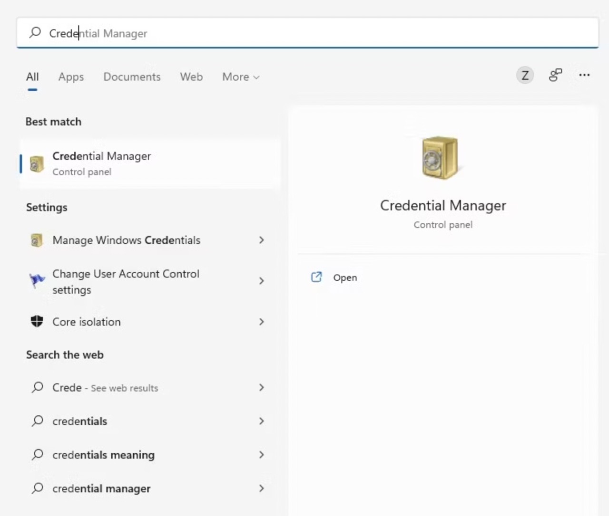Switch to the Apps tab
The image size is (609, 516).
pyautogui.click(x=71, y=76)
